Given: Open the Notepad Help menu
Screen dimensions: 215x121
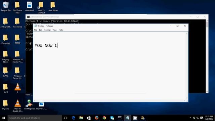Looking at the screenshot, I should (61, 30).
